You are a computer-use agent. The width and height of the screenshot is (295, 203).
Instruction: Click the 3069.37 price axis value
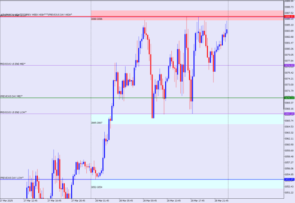point(289,103)
